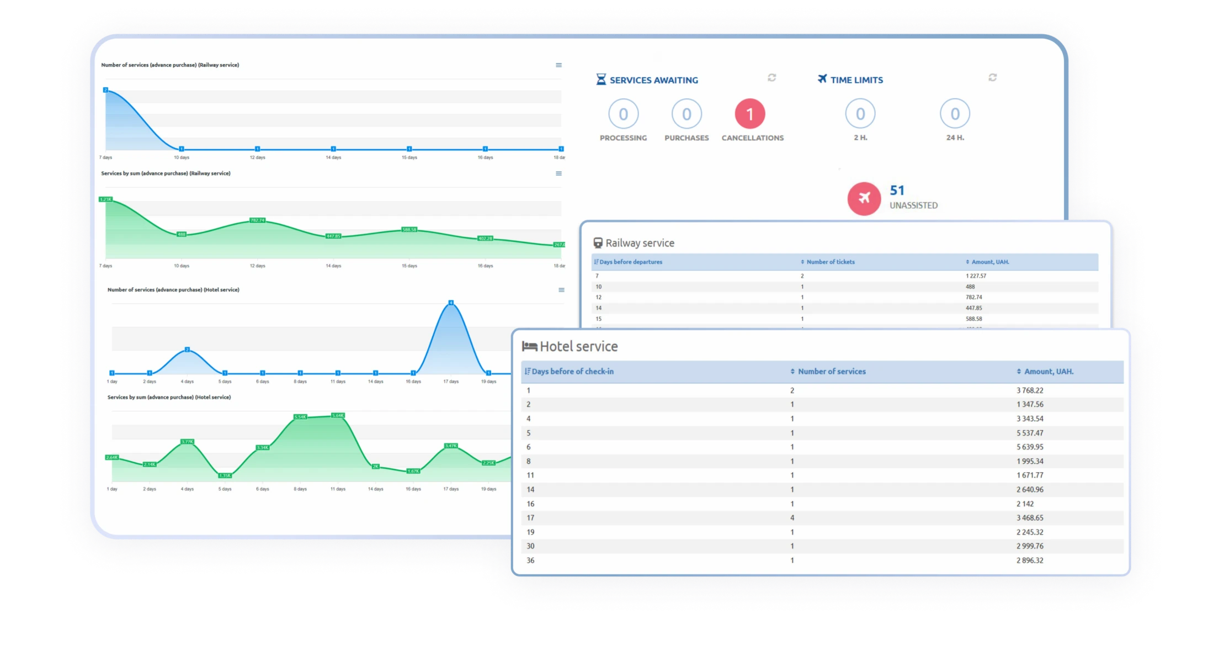Image resolution: width=1208 pixels, height=672 pixels.
Task: Open the Purchases counter circle
Action: click(686, 114)
